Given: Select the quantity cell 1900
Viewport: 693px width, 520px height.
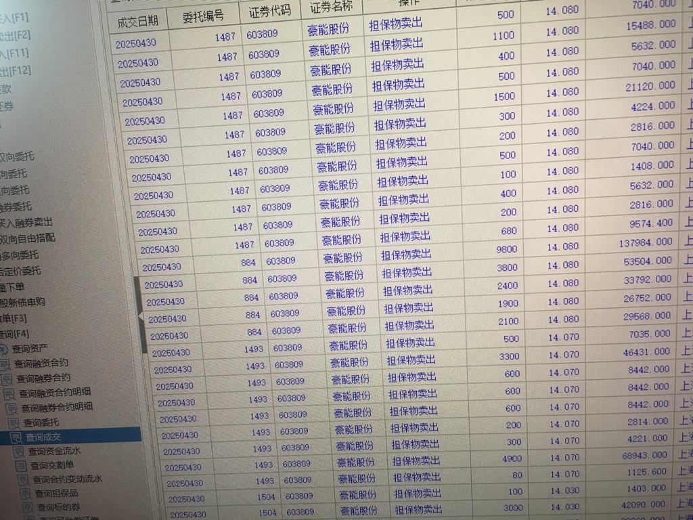Looking at the screenshot, I should [x=508, y=304].
